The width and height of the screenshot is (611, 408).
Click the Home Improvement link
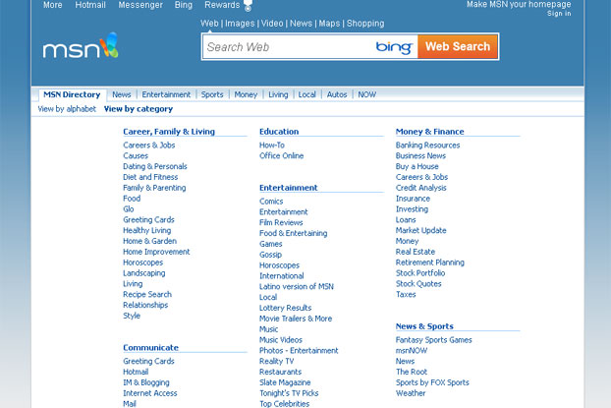156,252
